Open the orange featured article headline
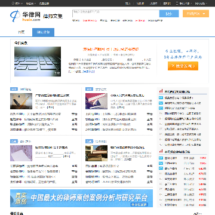Image resolution: width=215 pixels, height=215 pixels. pyautogui.click(x=110, y=49)
